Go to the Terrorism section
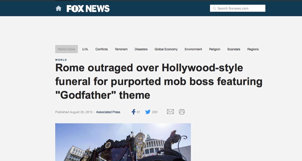Image resolution: width=302 pixels, height=161 pixels. (x=121, y=49)
